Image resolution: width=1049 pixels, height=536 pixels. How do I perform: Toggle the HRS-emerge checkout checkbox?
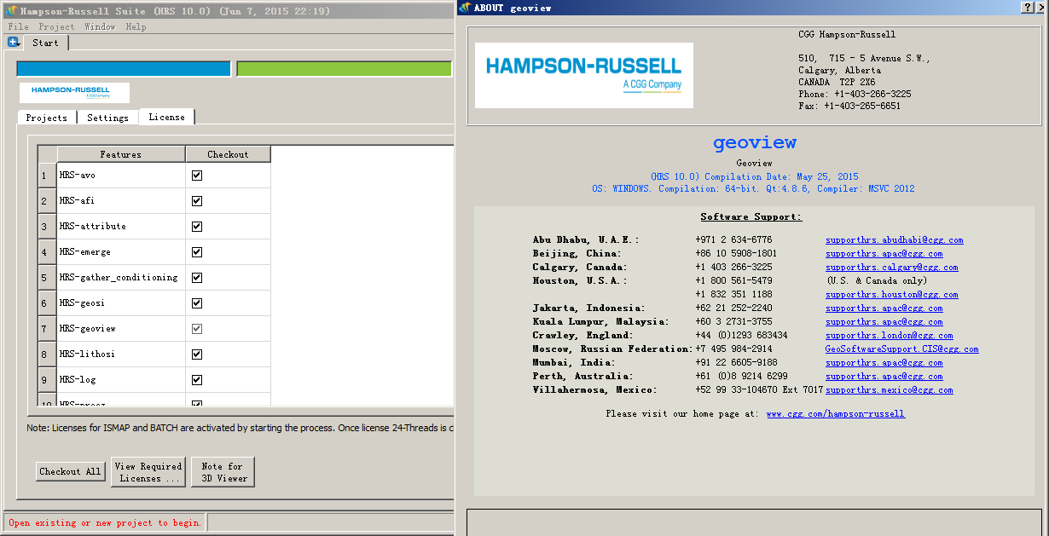(197, 252)
